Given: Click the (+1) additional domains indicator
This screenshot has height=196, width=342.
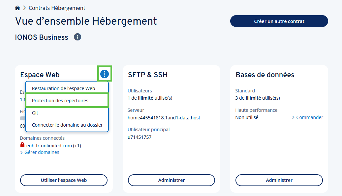Looking at the screenshot, I should 77,145.
